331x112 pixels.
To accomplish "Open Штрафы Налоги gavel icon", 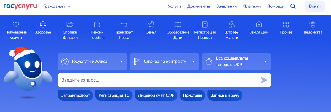I will pos(232,25).
